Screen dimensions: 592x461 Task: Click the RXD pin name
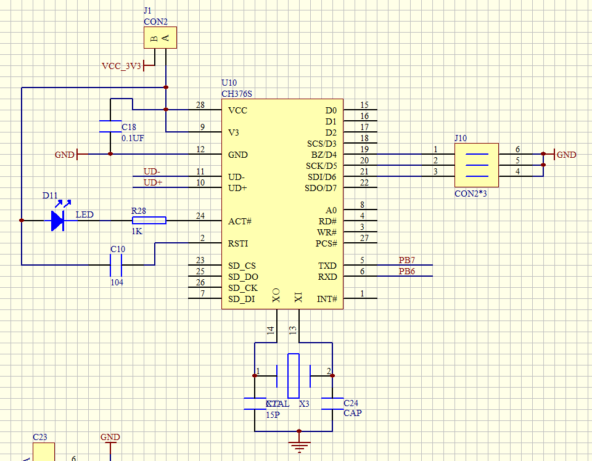(x=327, y=277)
